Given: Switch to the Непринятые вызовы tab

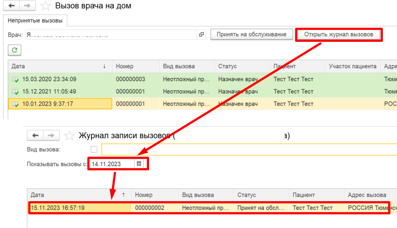Looking at the screenshot, I should pos(34,20).
